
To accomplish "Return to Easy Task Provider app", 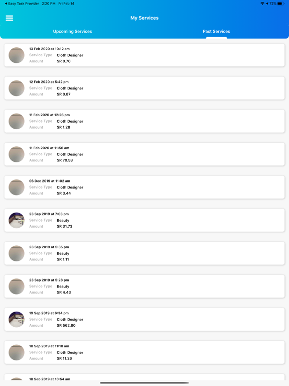I will tap(22, 4).
